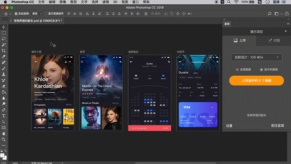The width and height of the screenshot is (291, 164).
Task: Click the search icon in options bar
Action: (x=269, y=14)
